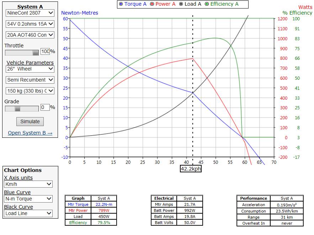This screenshot has height=235, width=314.
Task: Click the 42.2kph speed marker label
Action: point(191,169)
